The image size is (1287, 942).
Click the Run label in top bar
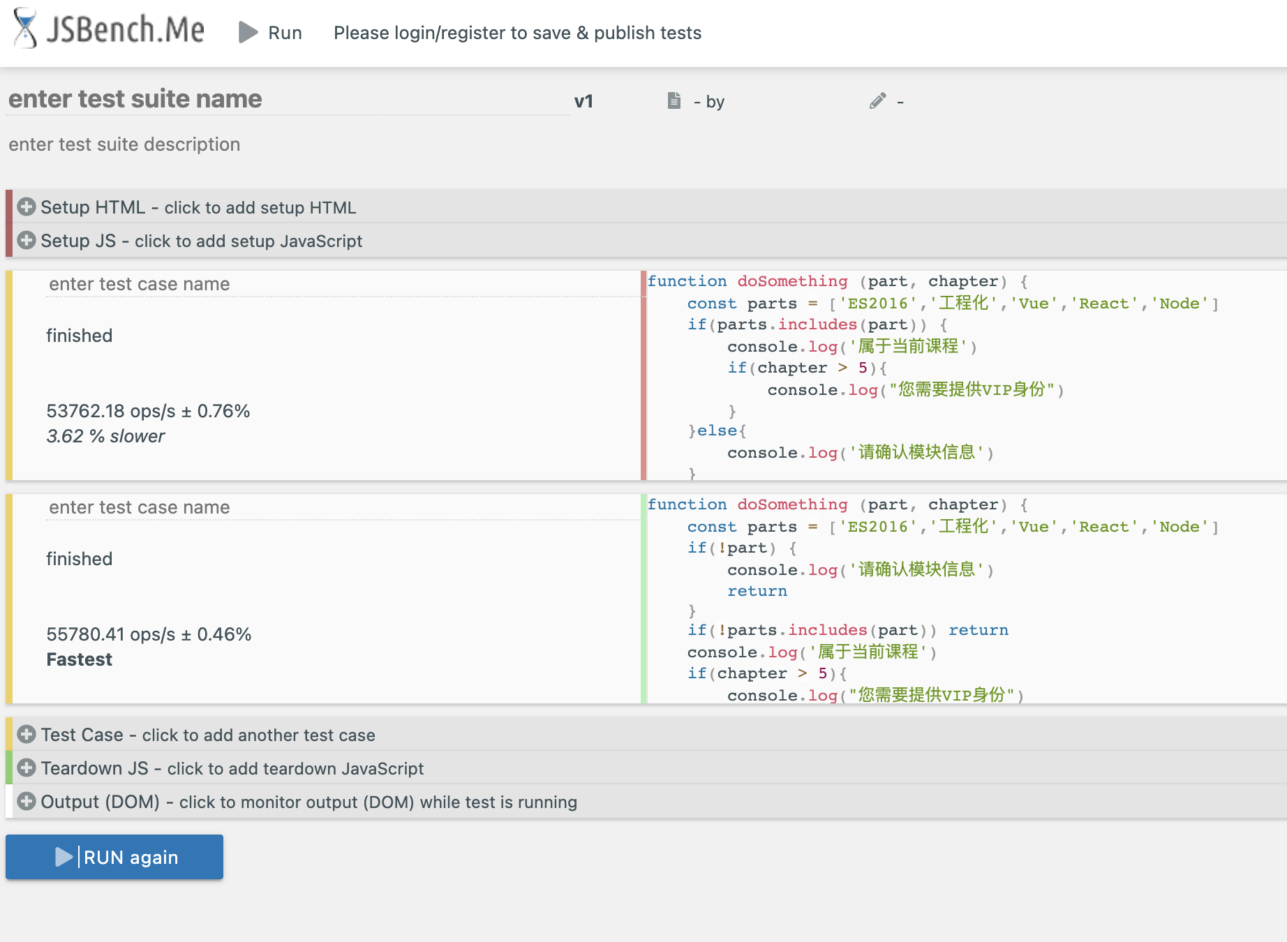tap(285, 33)
